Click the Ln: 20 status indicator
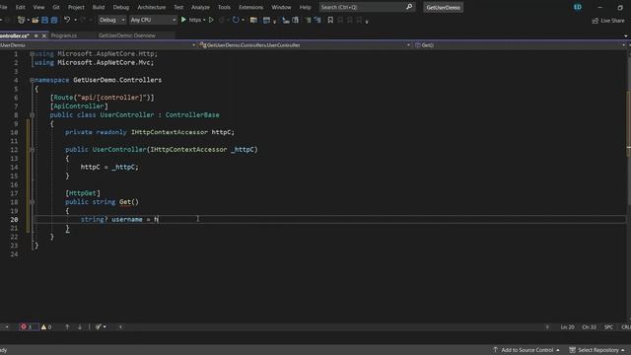This screenshot has width=631, height=355. [568, 327]
